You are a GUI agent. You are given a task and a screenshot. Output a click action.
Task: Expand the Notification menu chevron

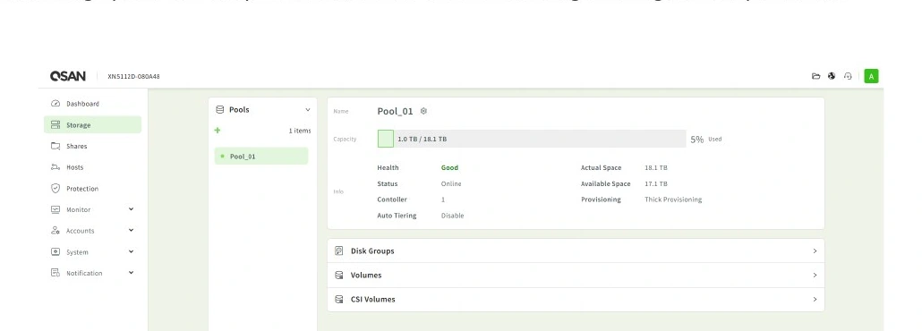click(x=131, y=272)
